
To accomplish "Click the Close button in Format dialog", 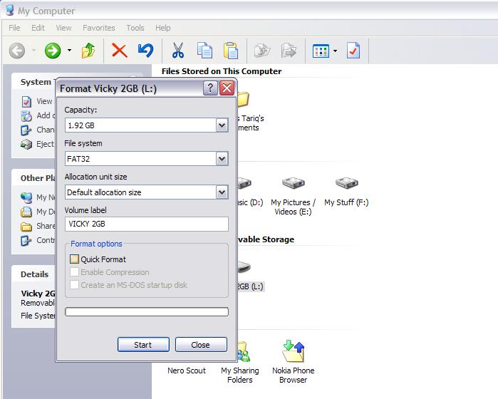I will 201,345.
